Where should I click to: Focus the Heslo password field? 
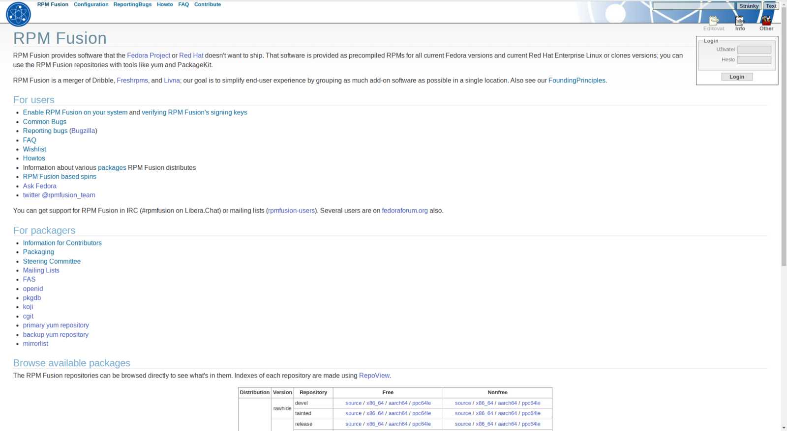point(754,60)
